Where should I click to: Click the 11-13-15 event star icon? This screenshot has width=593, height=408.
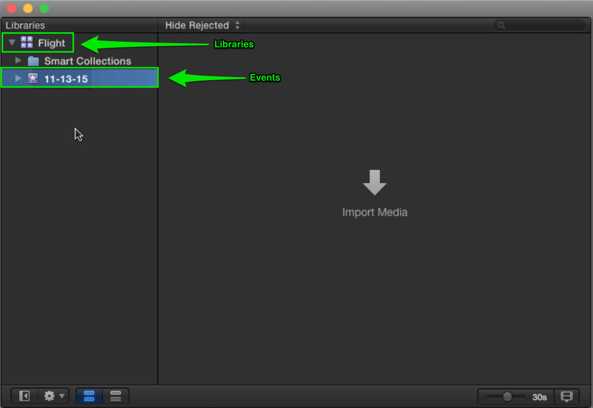point(33,79)
